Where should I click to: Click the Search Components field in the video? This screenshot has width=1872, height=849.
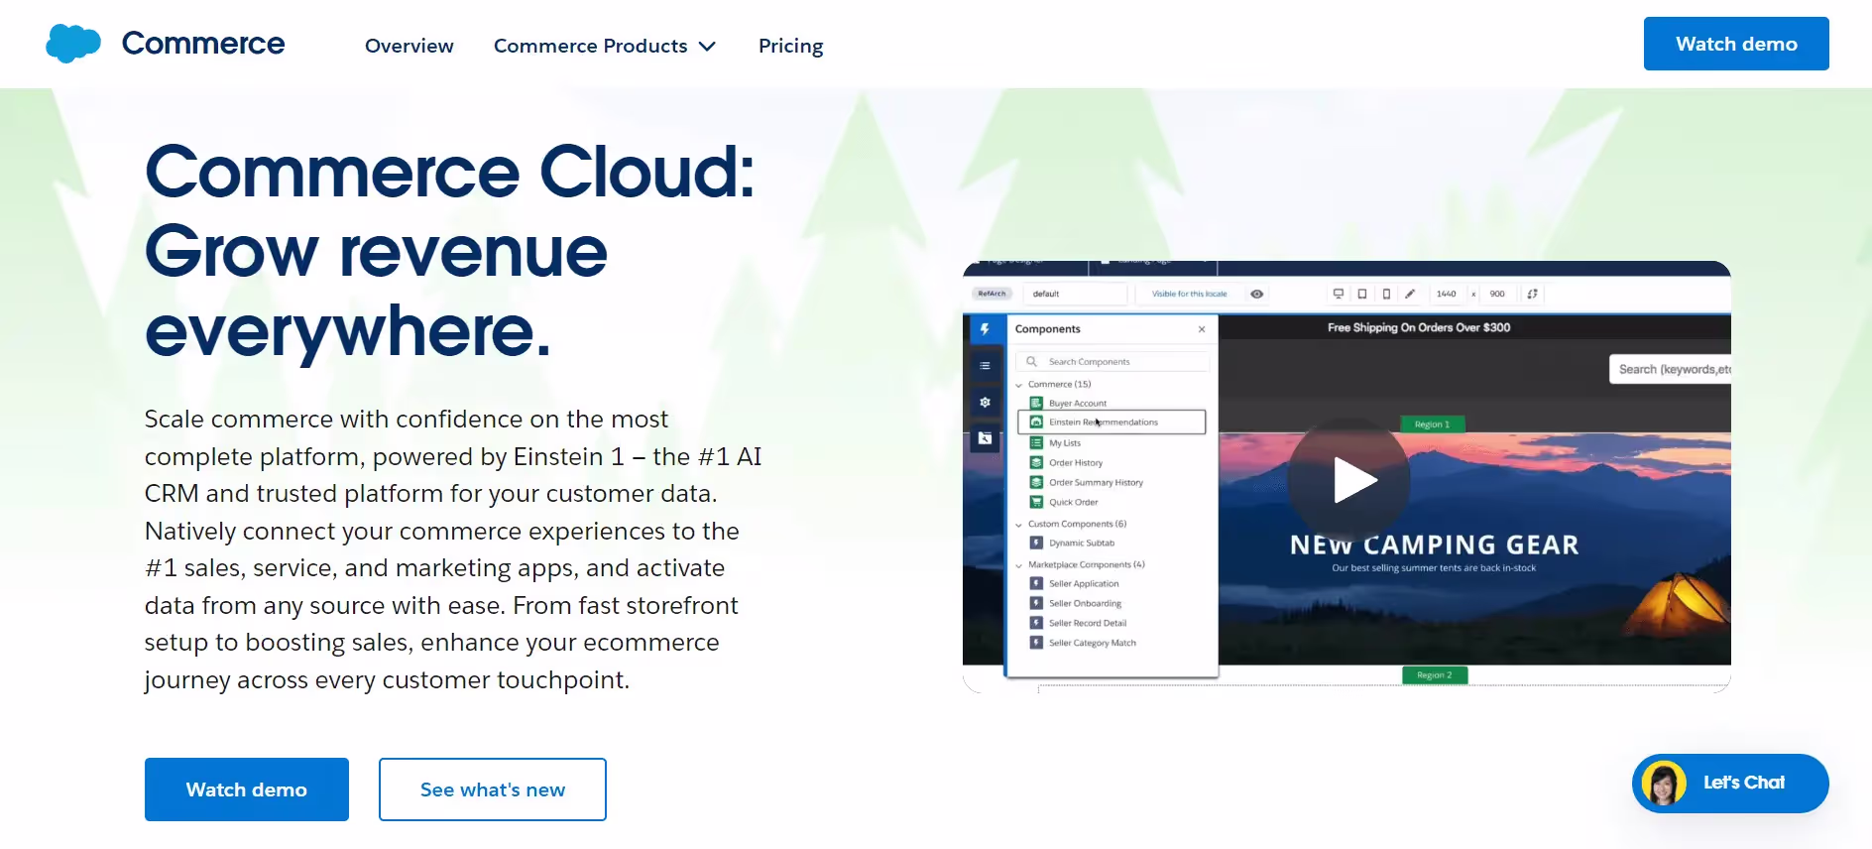pos(1112,362)
